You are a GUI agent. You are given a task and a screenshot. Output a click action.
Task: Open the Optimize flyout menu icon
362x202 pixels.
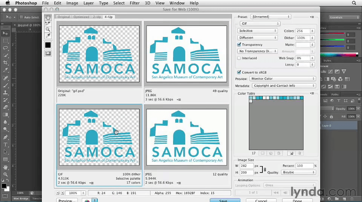(312, 17)
